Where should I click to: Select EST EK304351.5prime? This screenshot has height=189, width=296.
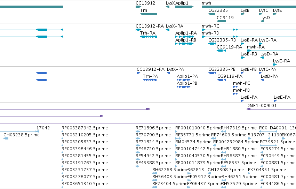pyautogui.click(x=267, y=170)
